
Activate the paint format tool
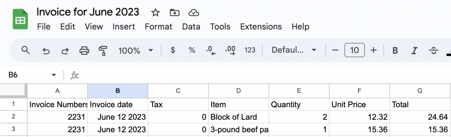pyautogui.click(x=103, y=50)
